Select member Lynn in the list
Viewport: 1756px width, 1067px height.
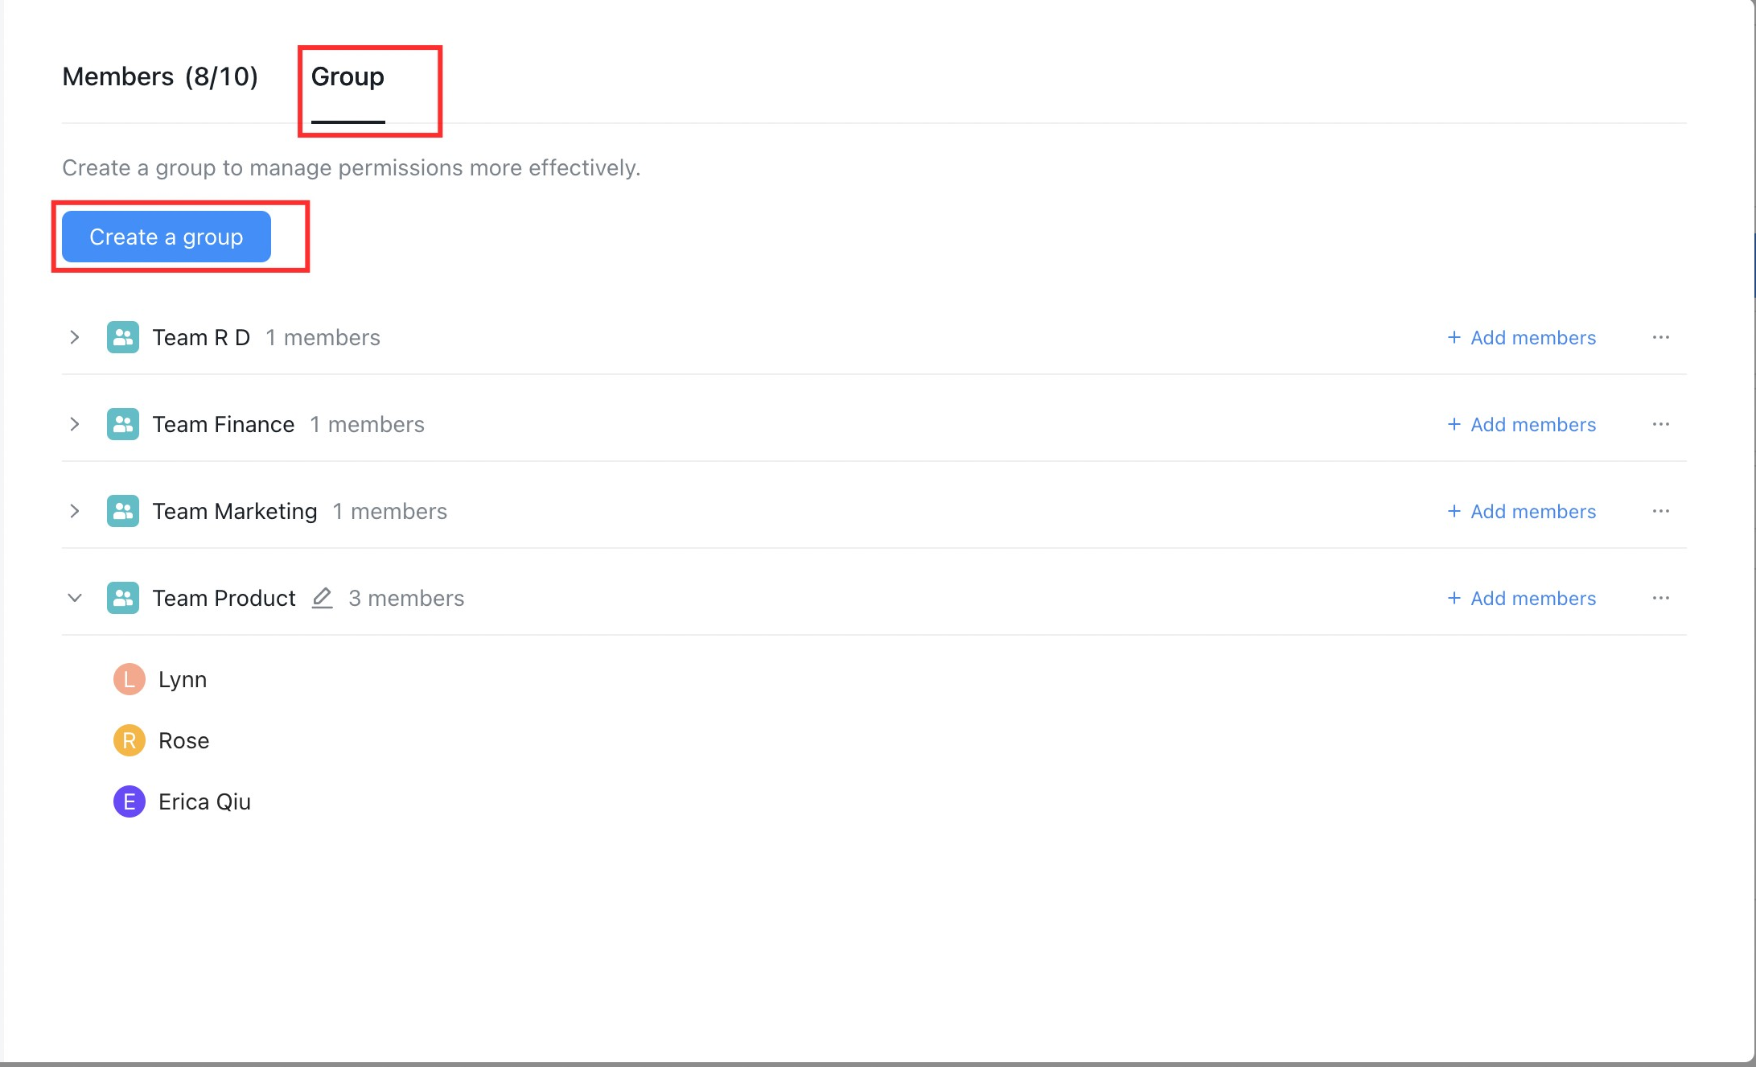(183, 679)
